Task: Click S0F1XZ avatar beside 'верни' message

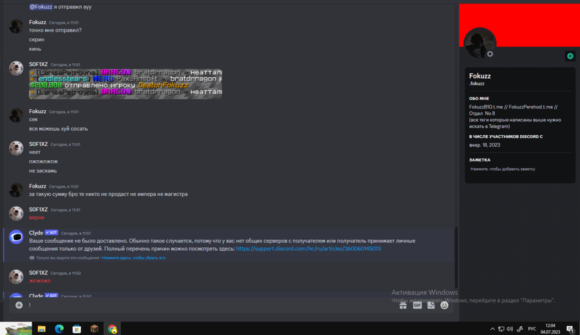Action: click(16, 213)
